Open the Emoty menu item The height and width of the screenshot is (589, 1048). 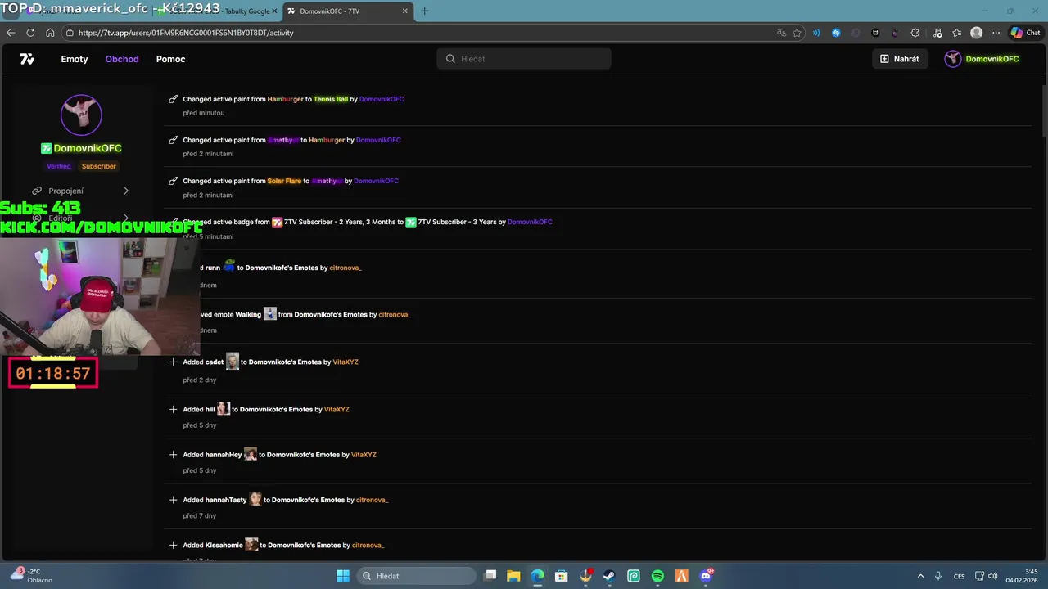(x=75, y=59)
